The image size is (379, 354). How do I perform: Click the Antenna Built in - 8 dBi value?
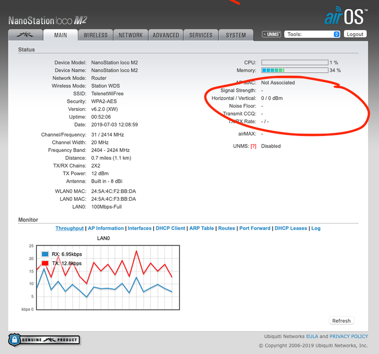107,181
